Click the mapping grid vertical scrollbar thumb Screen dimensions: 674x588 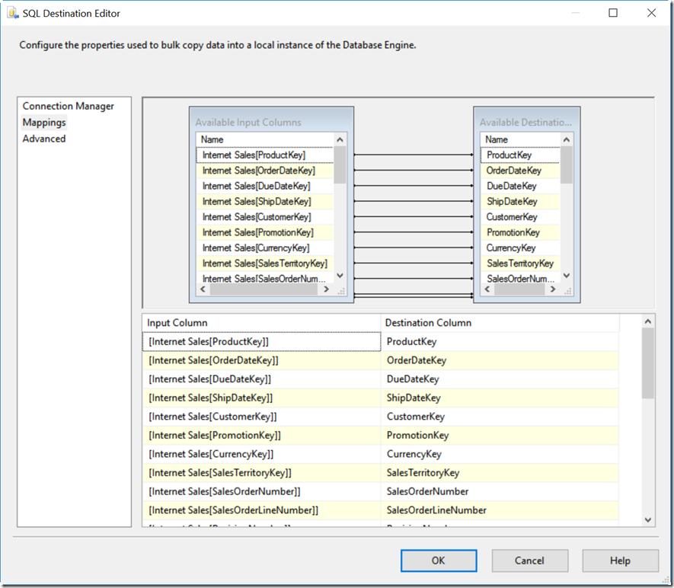pos(648,363)
